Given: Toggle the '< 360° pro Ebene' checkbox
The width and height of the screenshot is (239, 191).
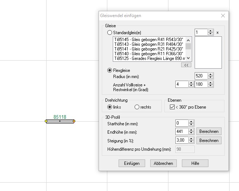Looking at the screenshot, I should [172, 107].
